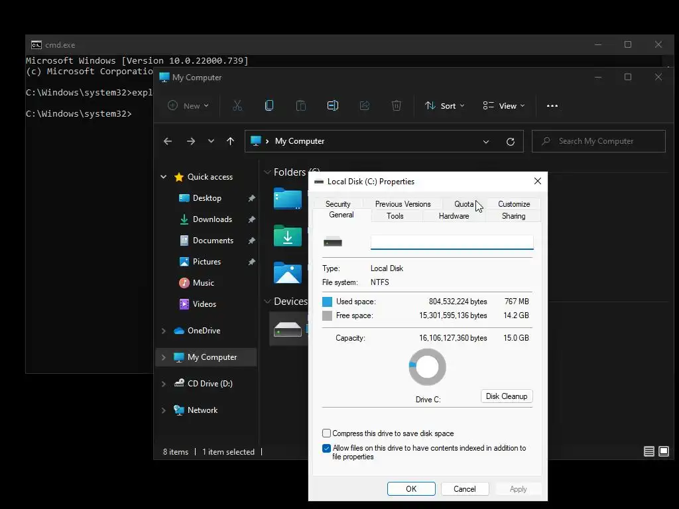Switch to the Previous Versions tab
The image size is (679, 509).
point(402,204)
